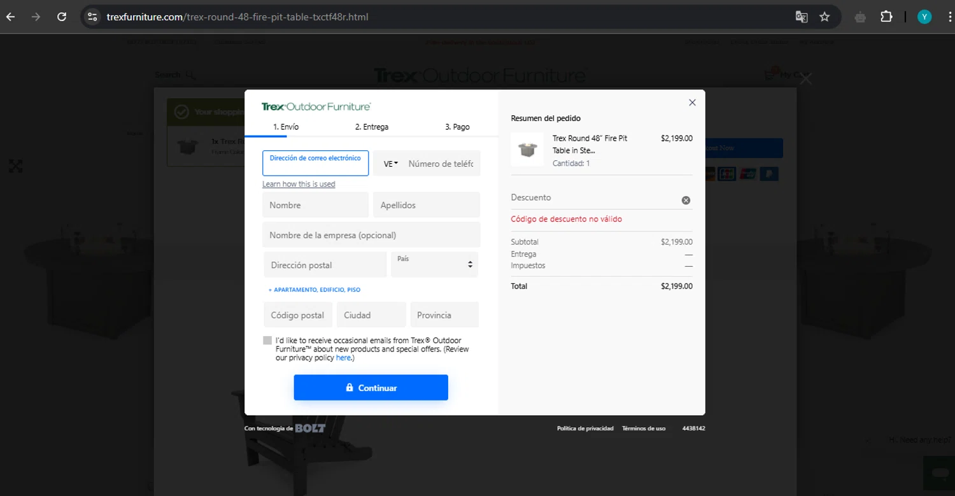Click the Nombre input field

tap(315, 205)
